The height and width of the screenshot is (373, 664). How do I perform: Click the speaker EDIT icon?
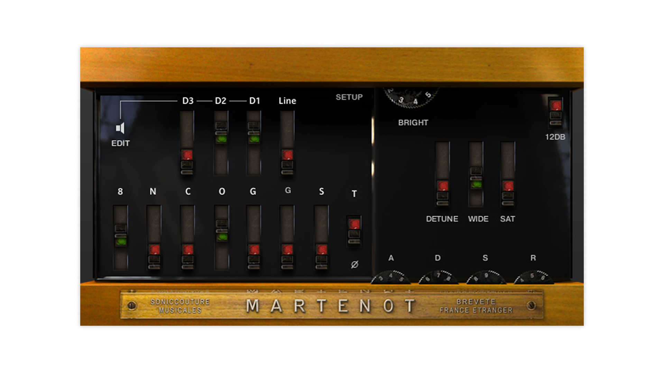[x=120, y=128]
